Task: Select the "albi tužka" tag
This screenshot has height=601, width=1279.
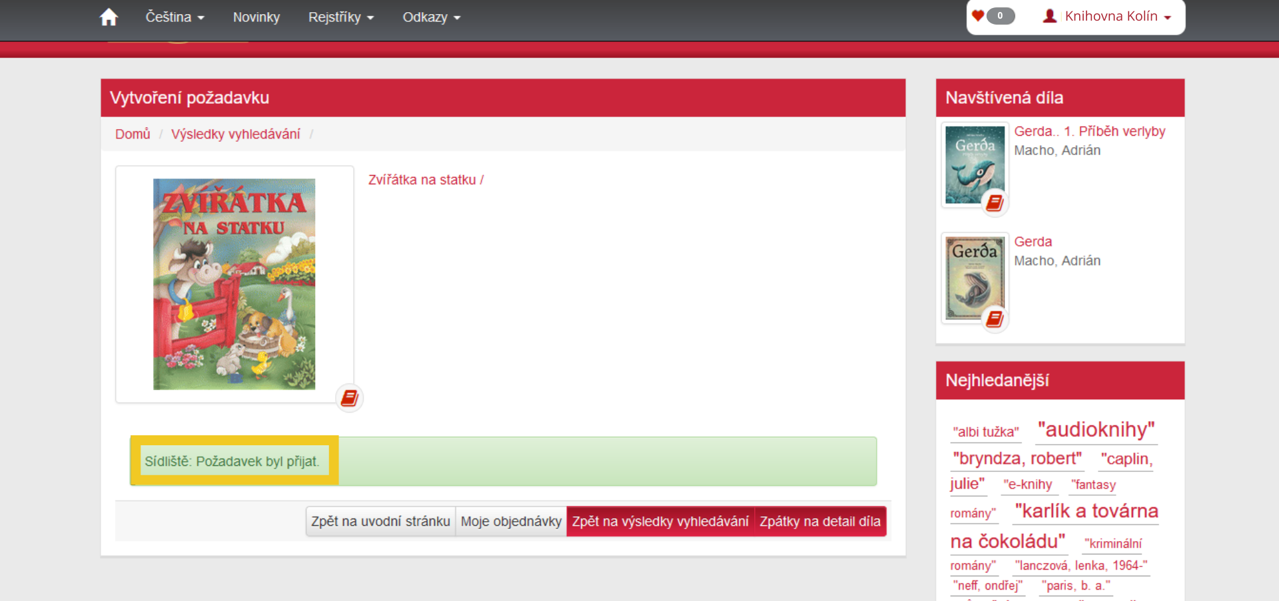Action: point(986,432)
